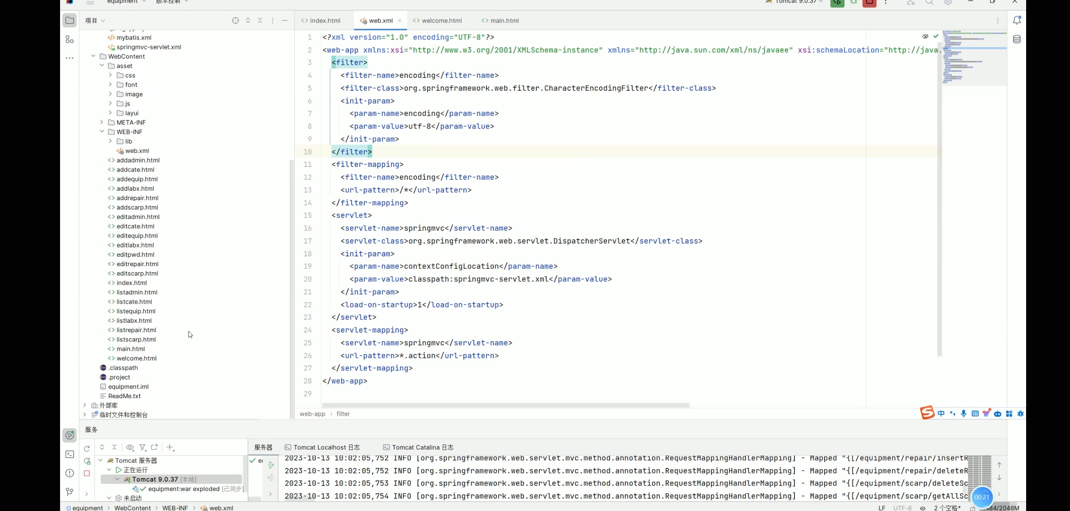Click the notifications bell icon

coord(1017,20)
